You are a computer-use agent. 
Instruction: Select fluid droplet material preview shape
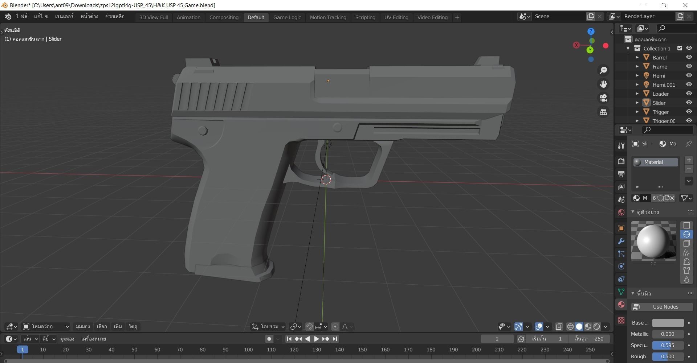coord(686,280)
